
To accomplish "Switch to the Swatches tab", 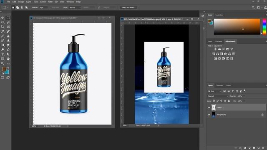I will point(219,15).
